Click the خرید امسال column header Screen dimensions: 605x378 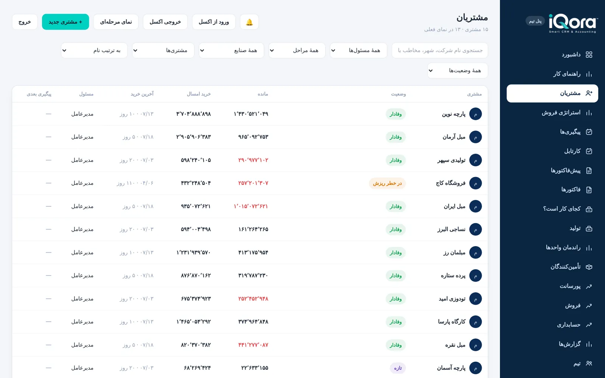click(199, 94)
